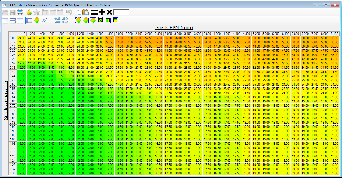The image size is (342, 178).
Task: Click the Spark RPM (rpm) axis title
Action: tap(174, 27)
